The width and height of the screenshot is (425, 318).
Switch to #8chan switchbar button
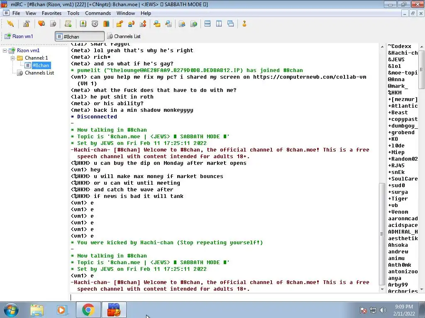pyautogui.click(x=80, y=36)
